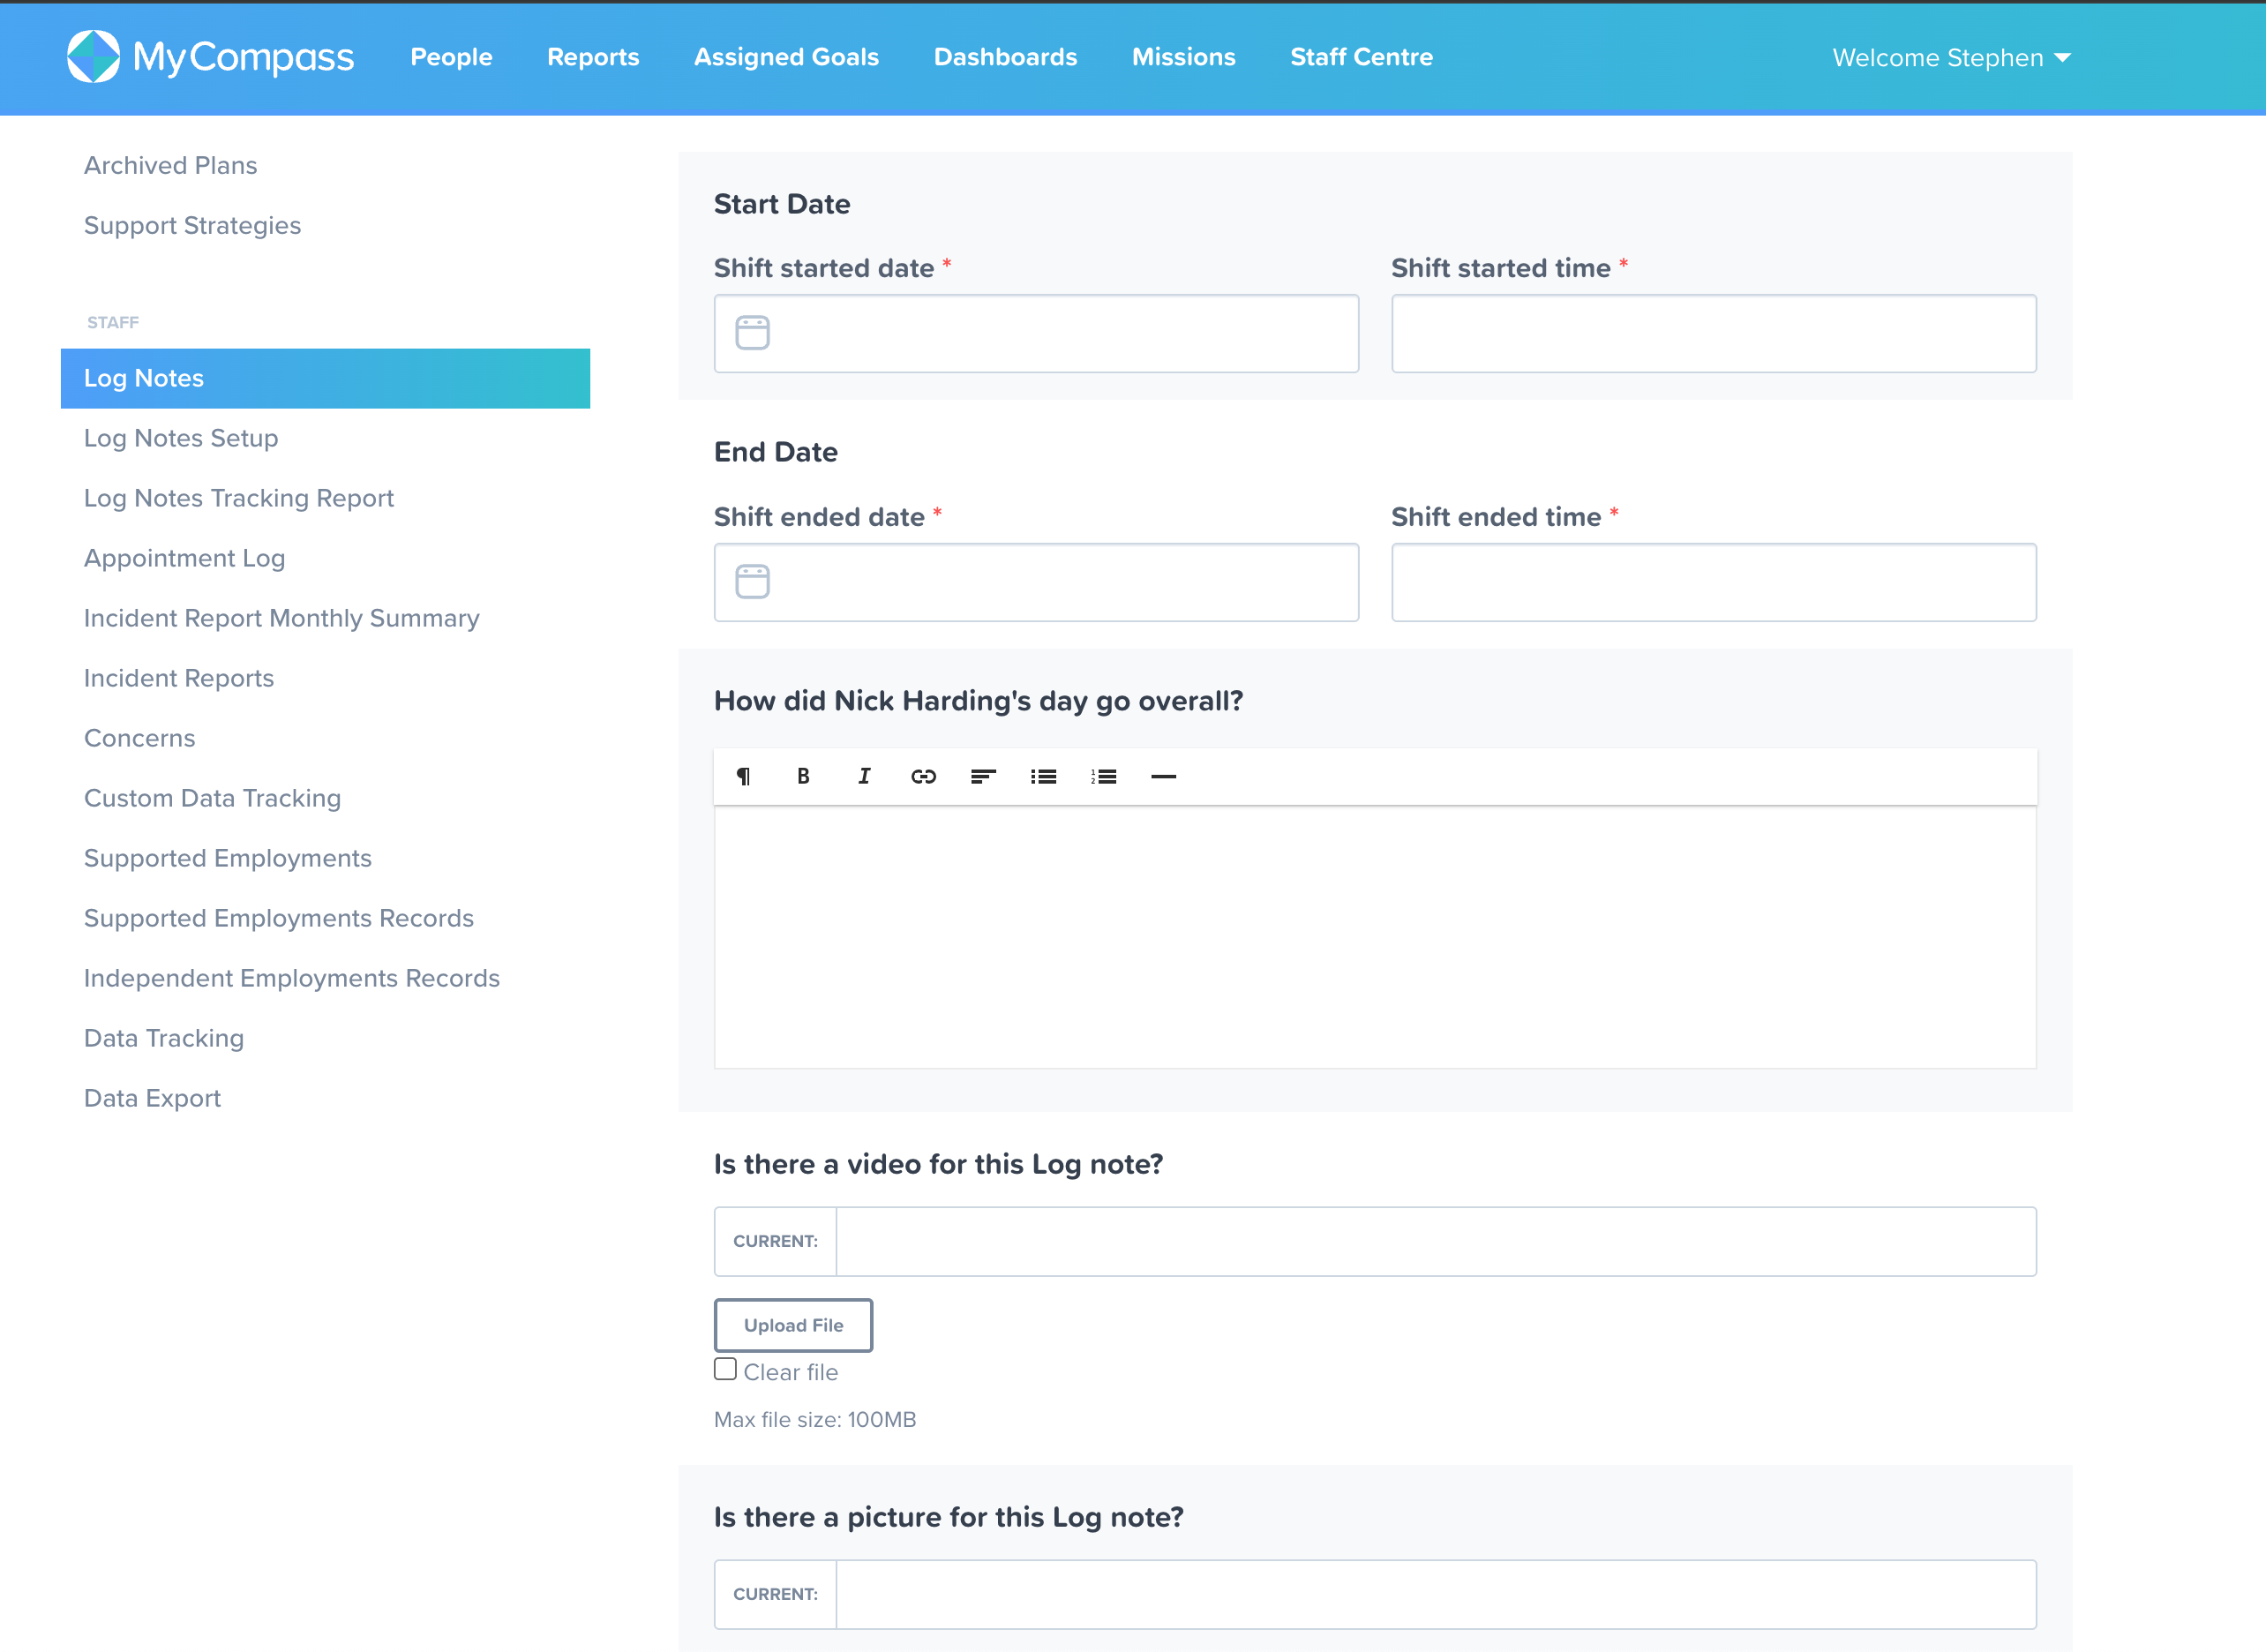Open Independent Employments Records
The height and width of the screenshot is (1652, 2266).
[x=291, y=978]
